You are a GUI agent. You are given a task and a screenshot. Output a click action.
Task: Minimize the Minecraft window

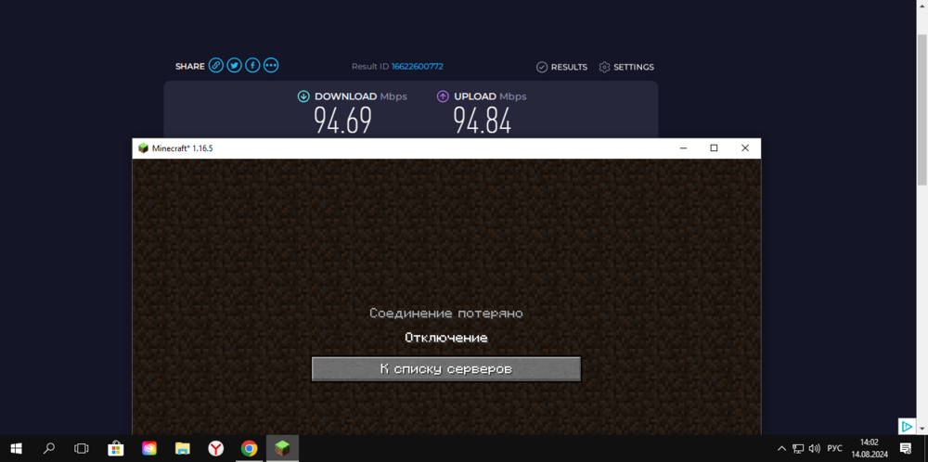pyautogui.click(x=683, y=148)
